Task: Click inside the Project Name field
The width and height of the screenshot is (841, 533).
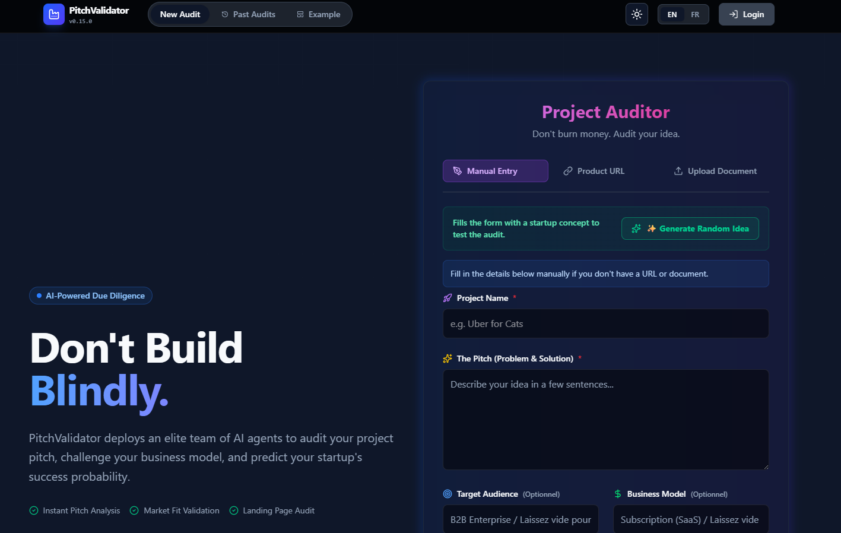Action: [x=605, y=323]
